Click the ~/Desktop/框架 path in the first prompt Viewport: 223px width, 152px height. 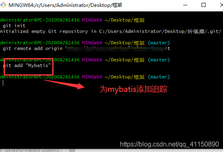(x=125, y=20)
